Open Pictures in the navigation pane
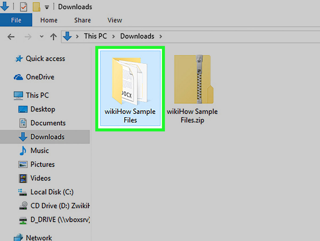The width and height of the screenshot is (320, 241). 42,165
